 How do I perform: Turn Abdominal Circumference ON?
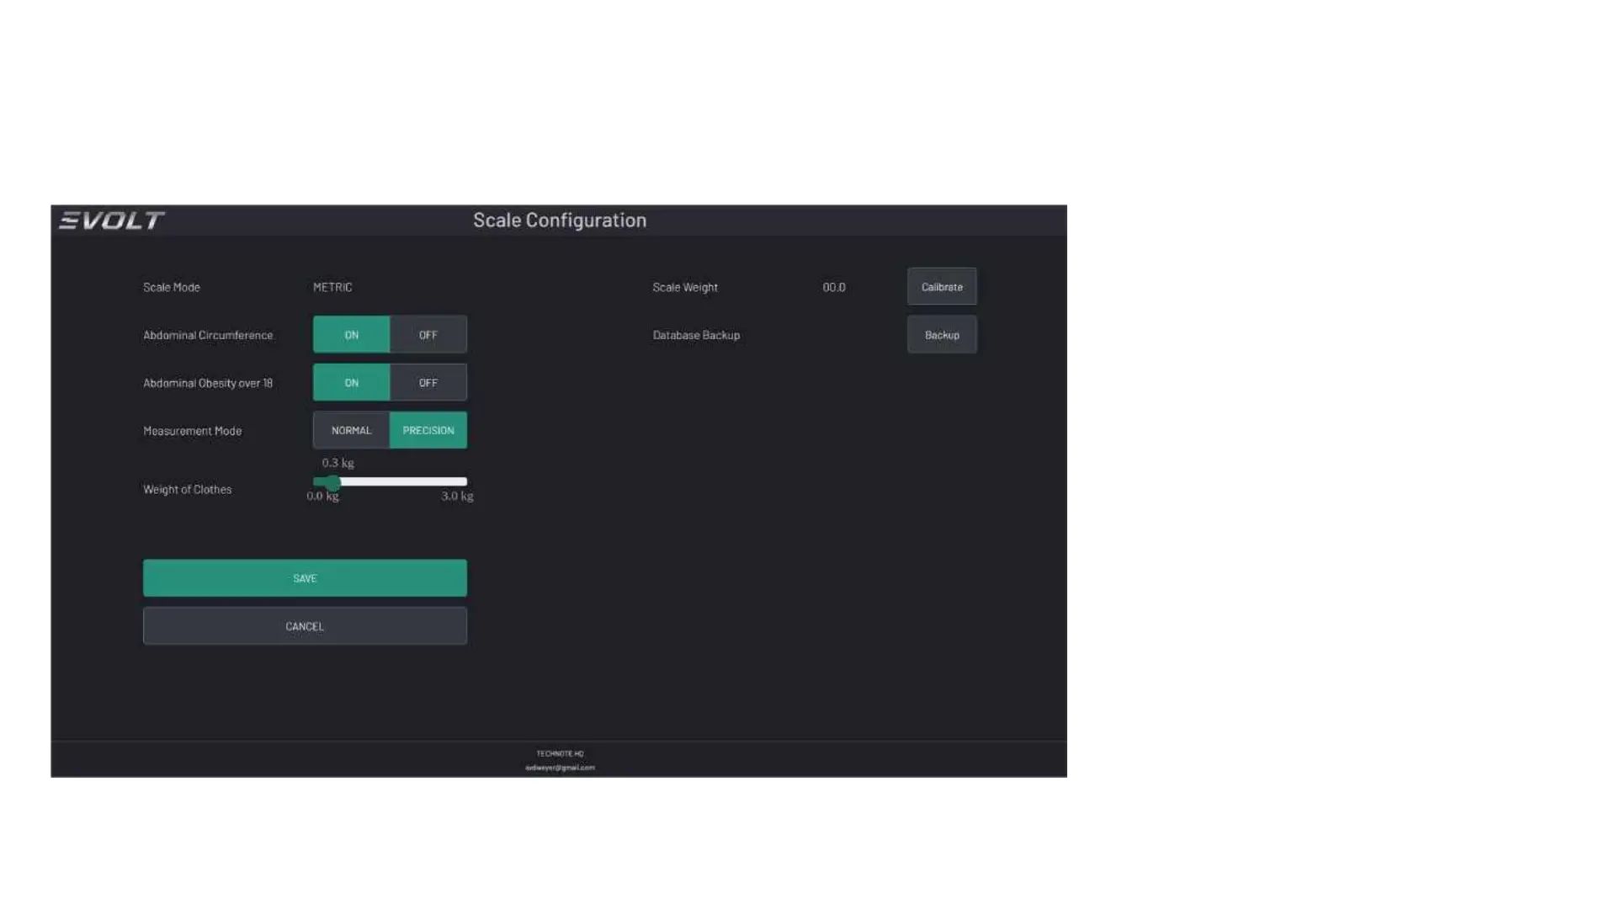click(351, 335)
